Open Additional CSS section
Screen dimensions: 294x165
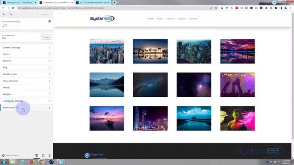click(27, 108)
